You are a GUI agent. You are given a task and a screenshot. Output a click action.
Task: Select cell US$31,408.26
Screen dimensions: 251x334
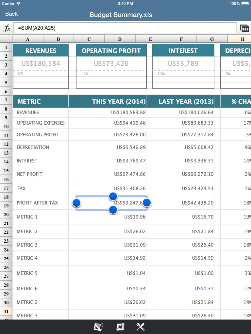coord(130,188)
